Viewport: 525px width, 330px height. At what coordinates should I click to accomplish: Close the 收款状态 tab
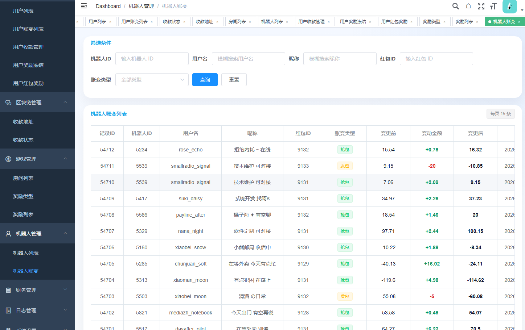click(184, 22)
